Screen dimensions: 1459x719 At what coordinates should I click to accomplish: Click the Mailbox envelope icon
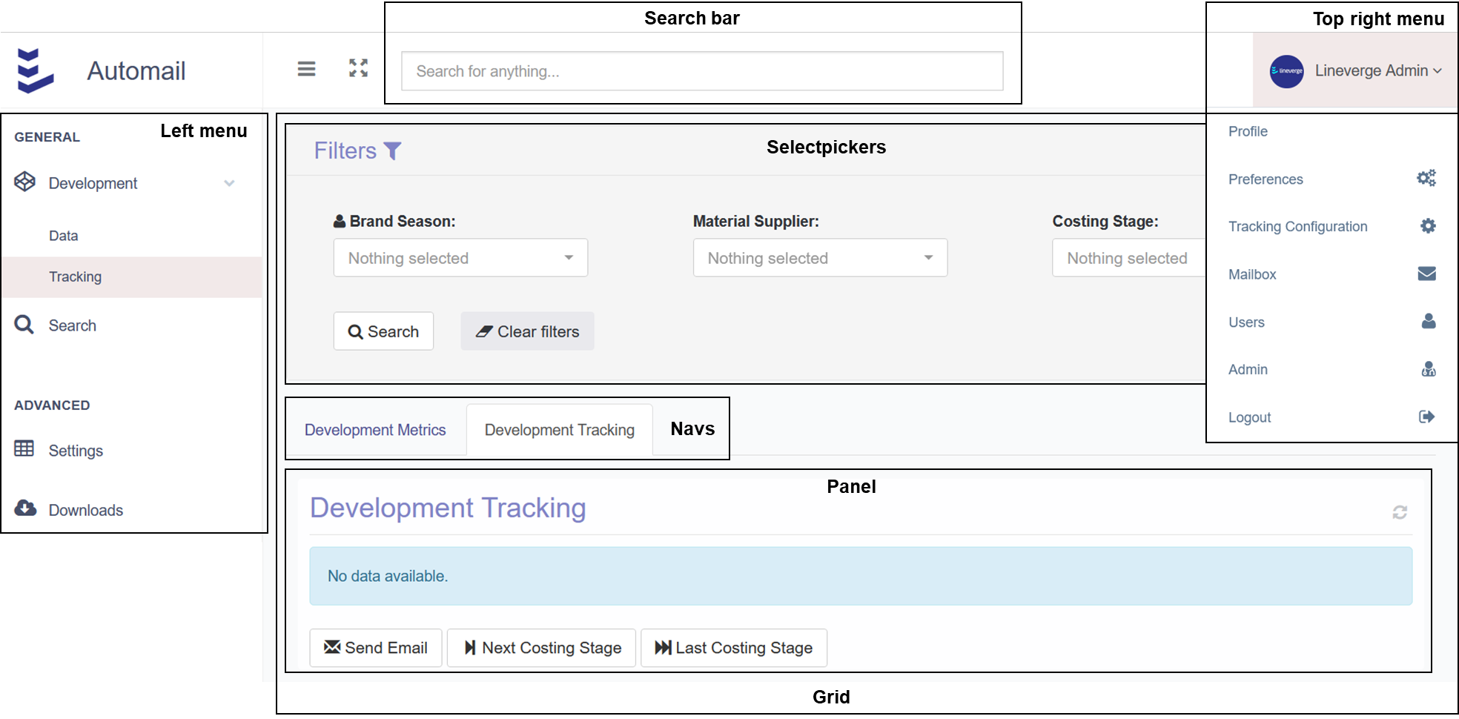click(1426, 274)
